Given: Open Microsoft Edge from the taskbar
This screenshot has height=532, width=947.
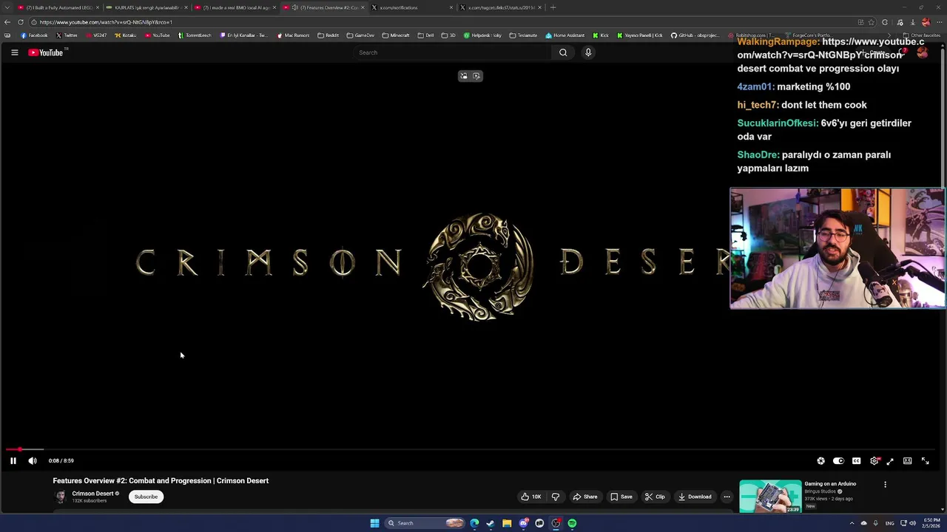Looking at the screenshot, I should [x=474, y=523].
